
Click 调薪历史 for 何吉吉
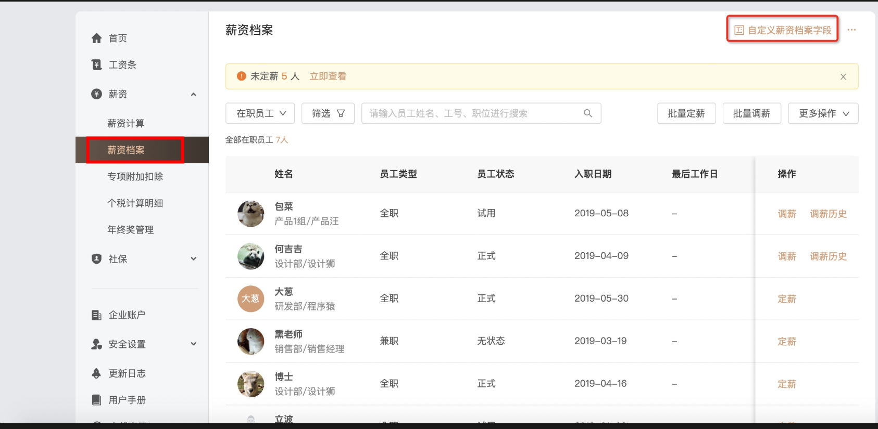[x=828, y=256]
